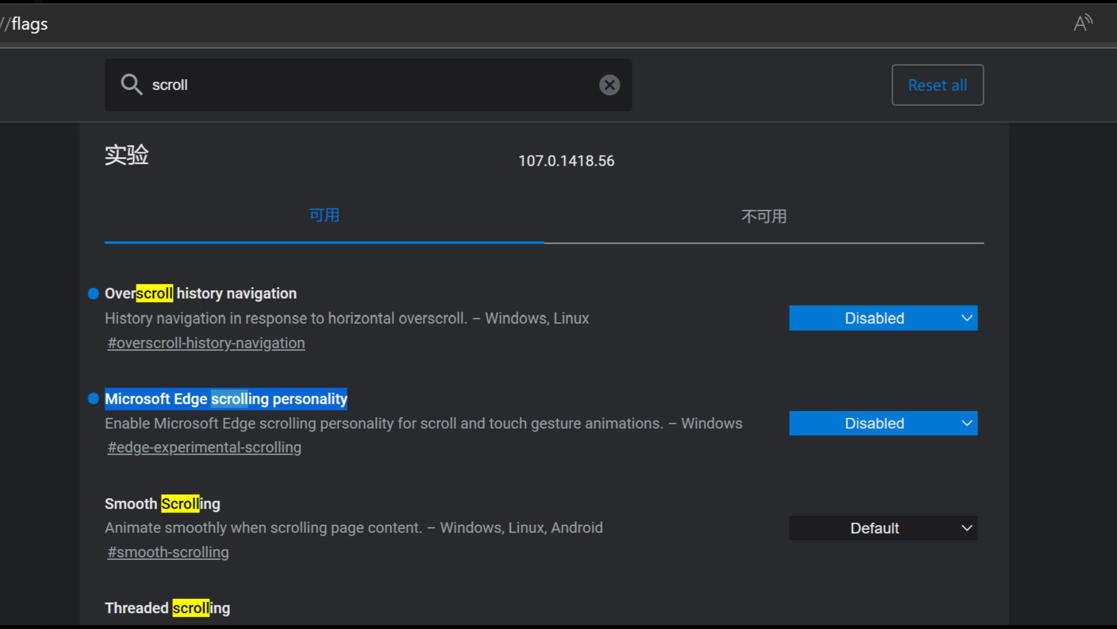Click the Animate smoothly description text
Viewport: 1117px width, 629px height.
pos(354,527)
